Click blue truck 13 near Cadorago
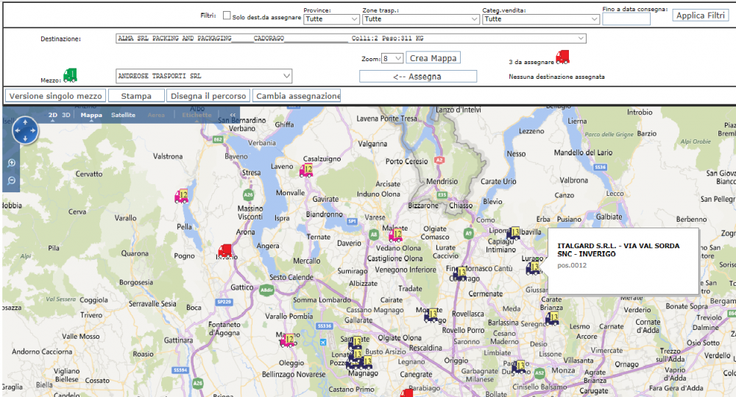The width and height of the screenshot is (736, 397). pyautogui.click(x=459, y=273)
